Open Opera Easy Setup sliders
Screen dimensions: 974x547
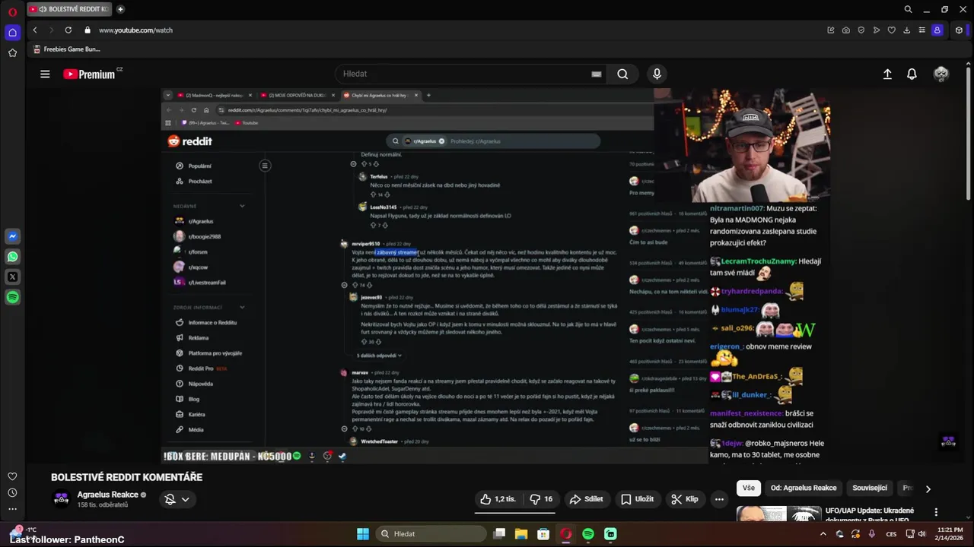[x=922, y=30]
